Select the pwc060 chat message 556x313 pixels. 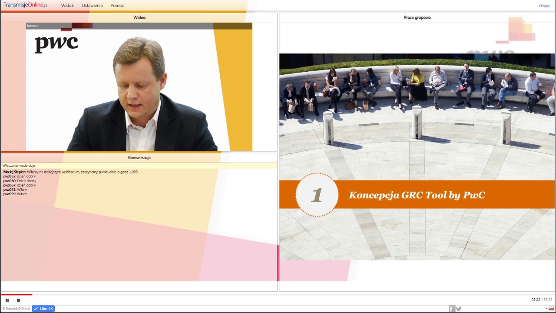tap(20, 181)
